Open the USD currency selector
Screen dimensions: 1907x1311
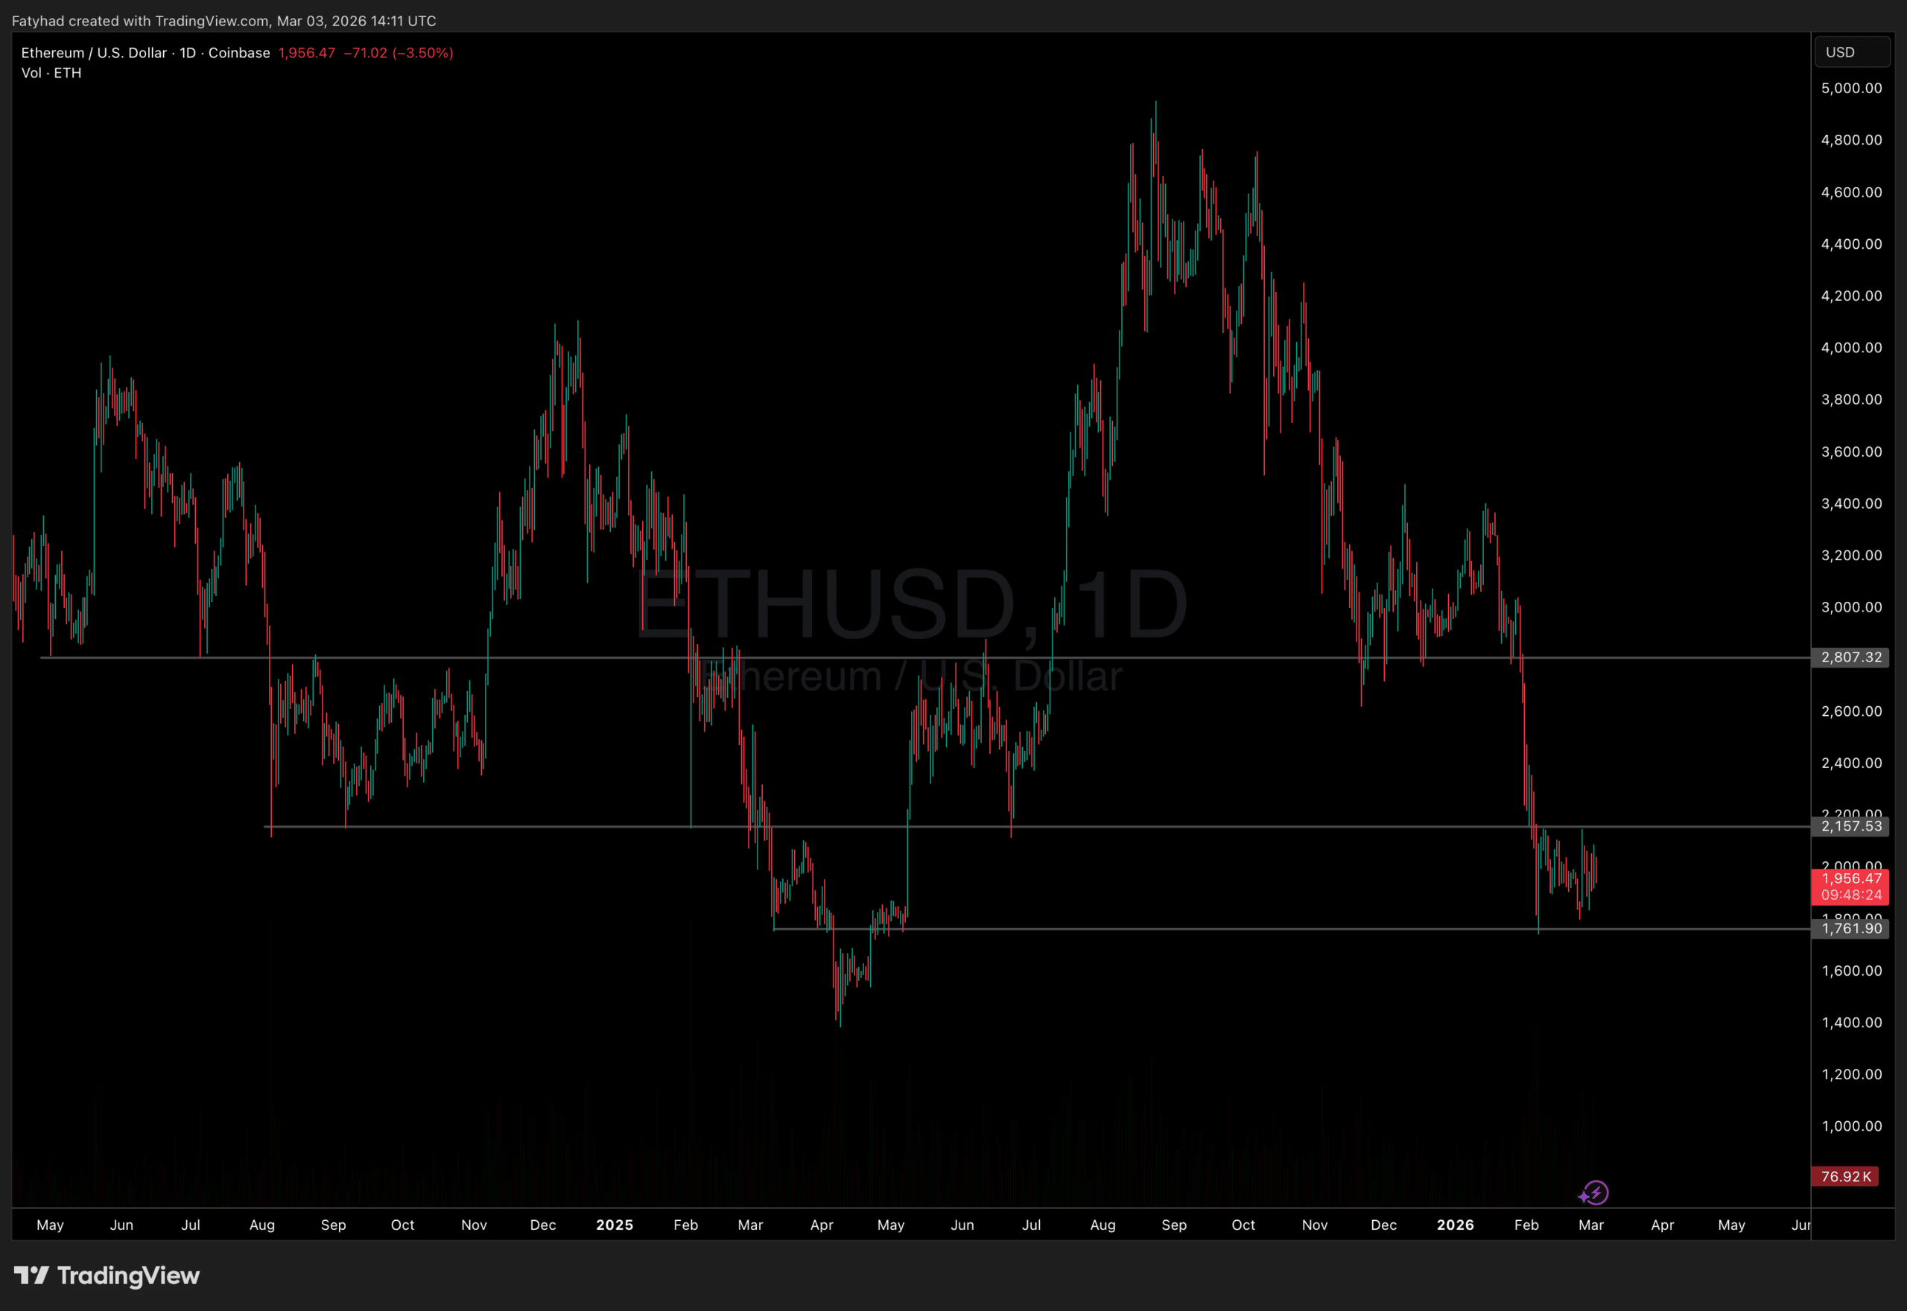pyautogui.click(x=1851, y=53)
